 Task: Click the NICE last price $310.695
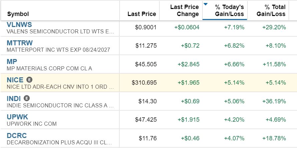click(144, 82)
